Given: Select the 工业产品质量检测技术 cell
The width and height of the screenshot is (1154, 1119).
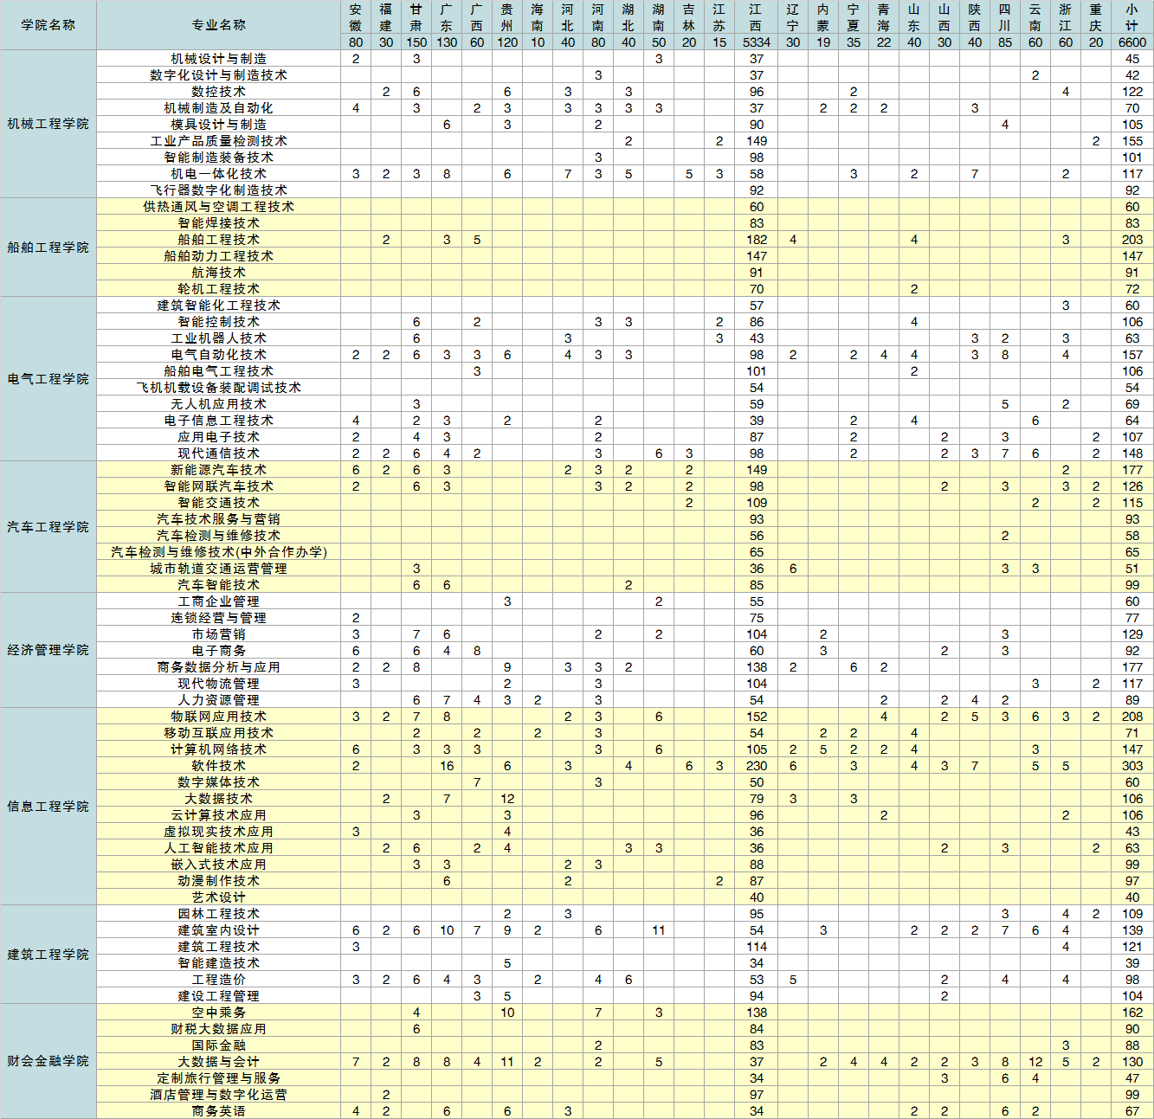Looking at the screenshot, I should pos(219,141).
